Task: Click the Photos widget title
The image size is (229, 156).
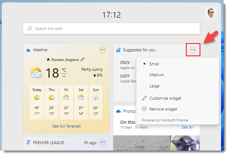Action: pyautogui.click(x=129, y=111)
